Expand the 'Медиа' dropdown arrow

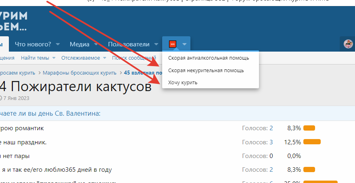[96, 44]
